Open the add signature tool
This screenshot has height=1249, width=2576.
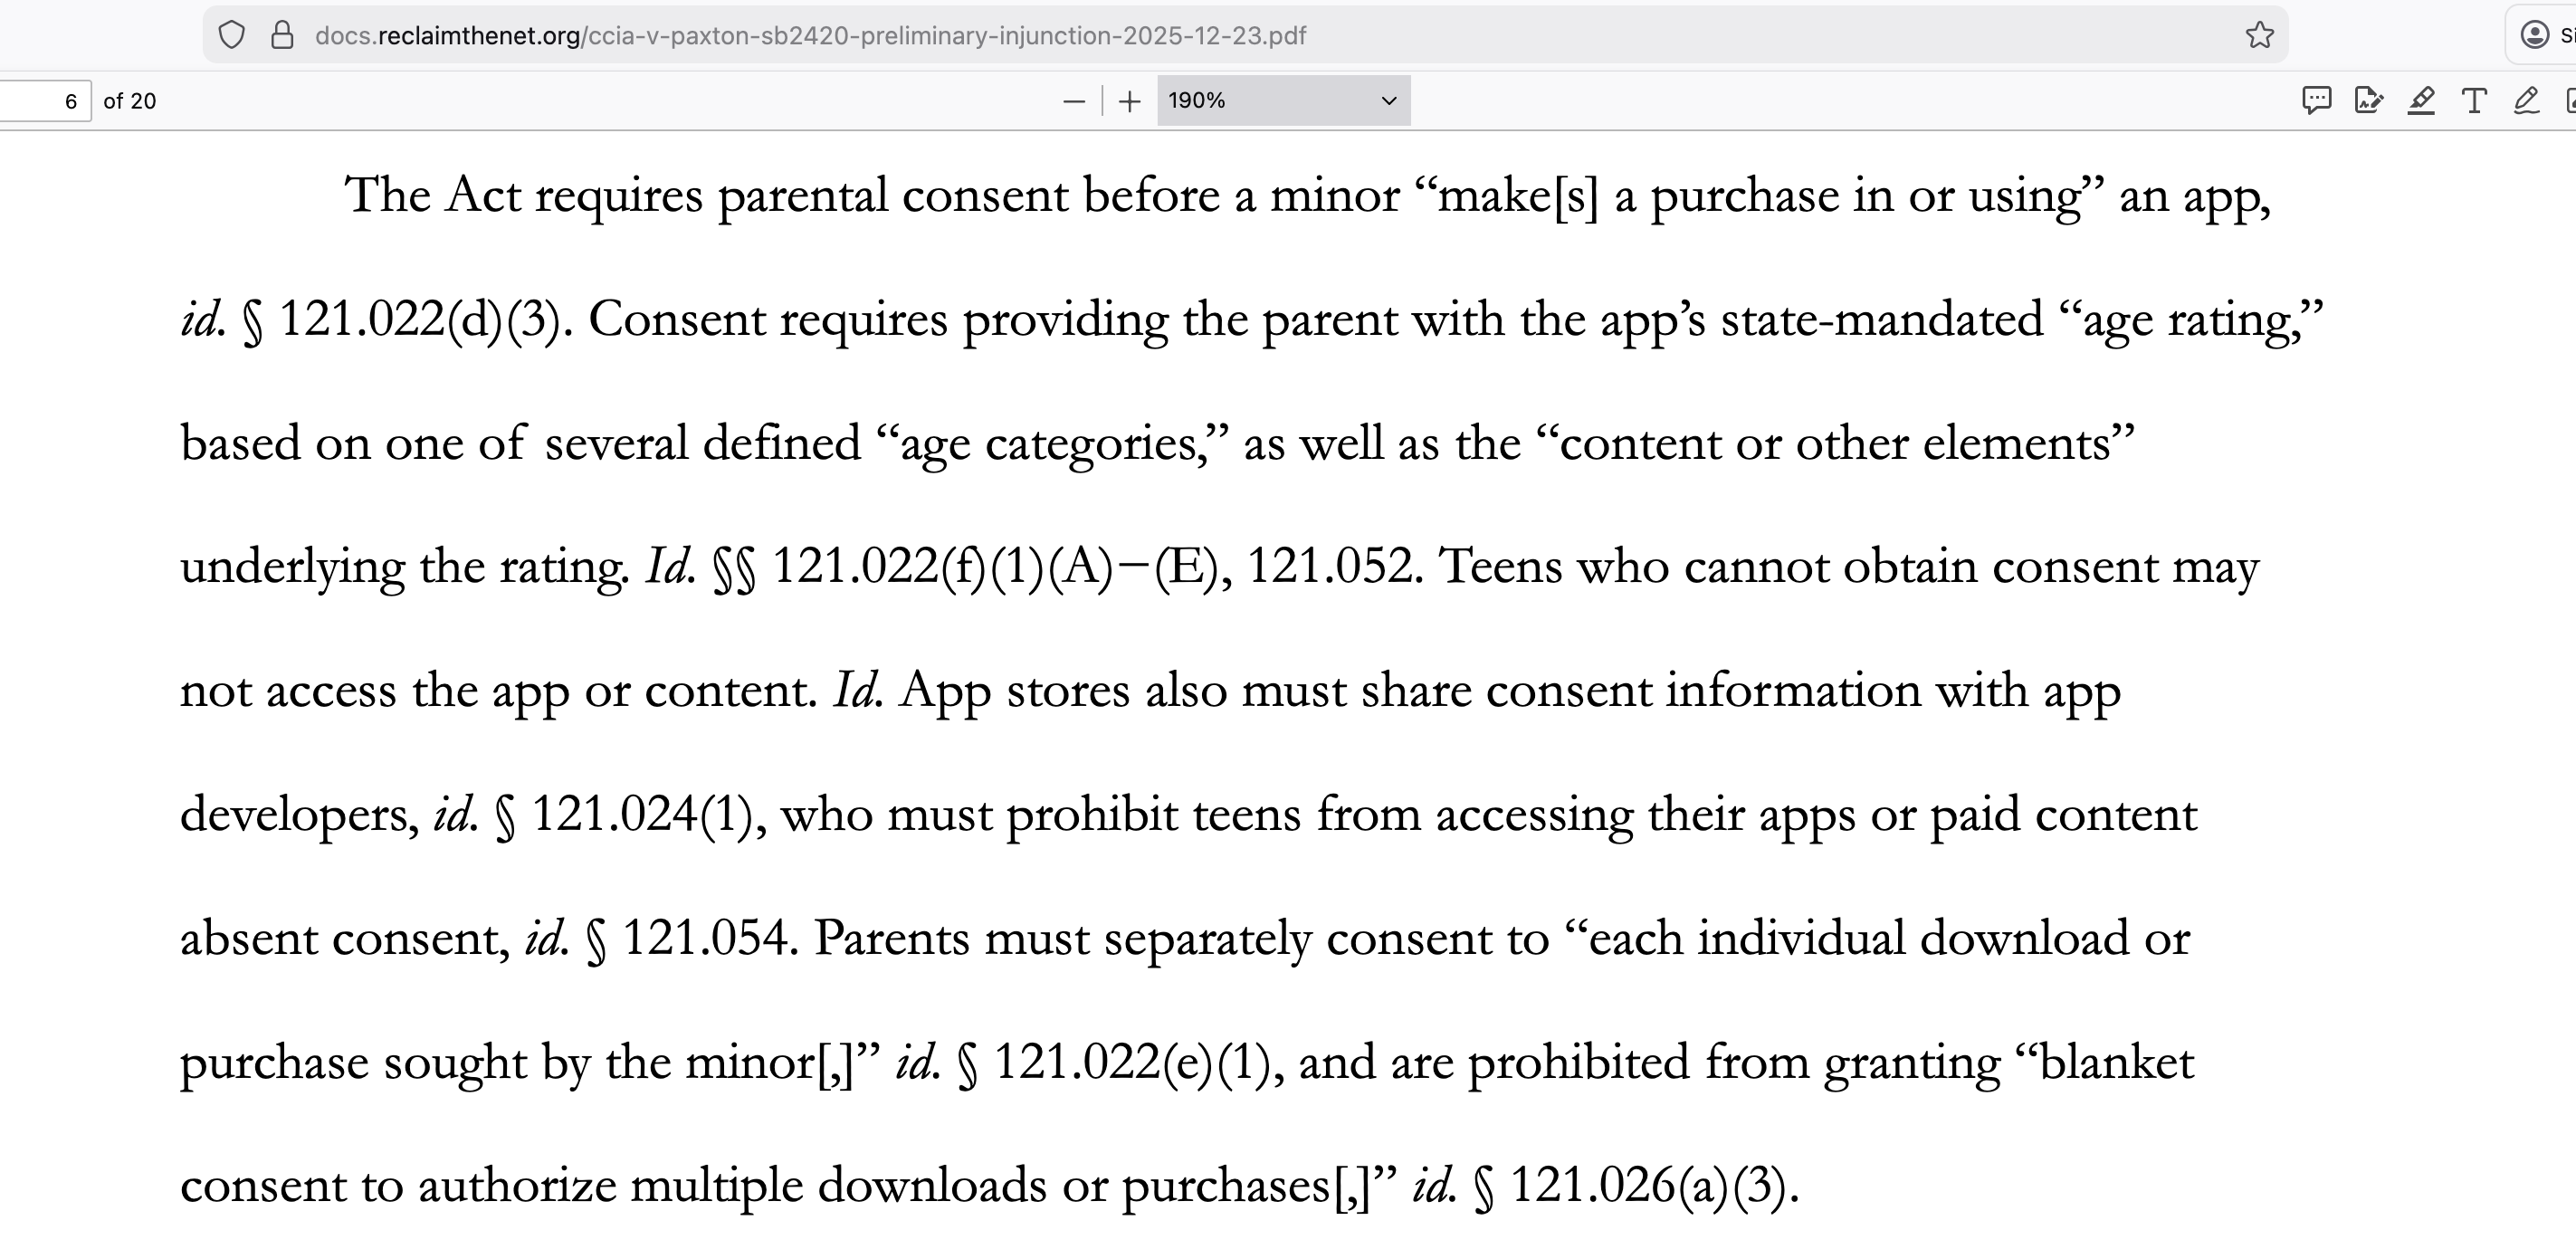coord(2368,100)
